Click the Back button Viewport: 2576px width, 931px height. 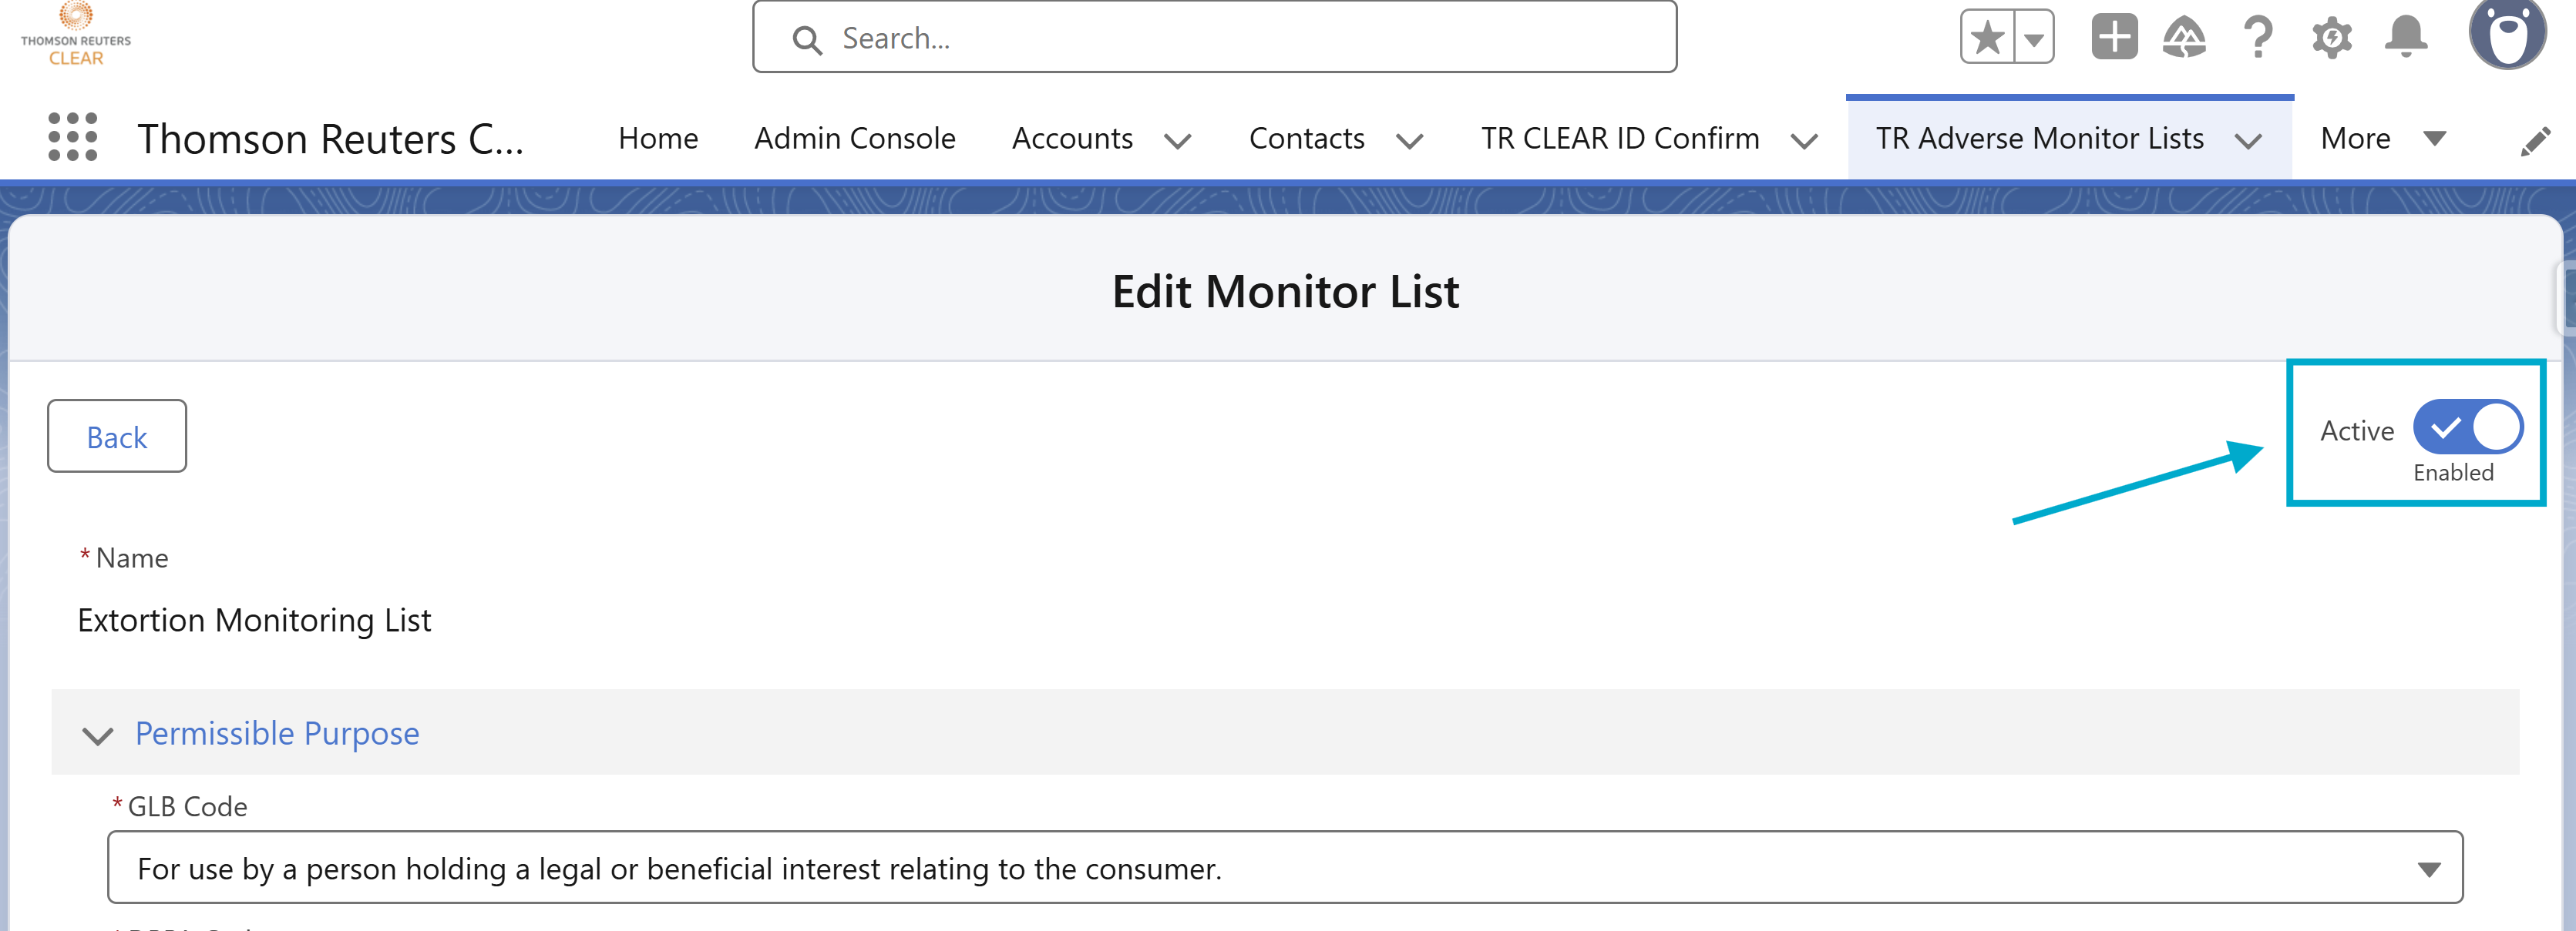(x=117, y=436)
